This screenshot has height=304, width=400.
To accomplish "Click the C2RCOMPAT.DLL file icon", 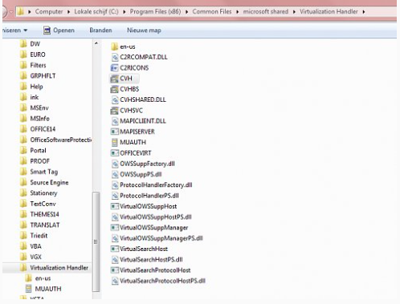I will pyautogui.click(x=115, y=57).
